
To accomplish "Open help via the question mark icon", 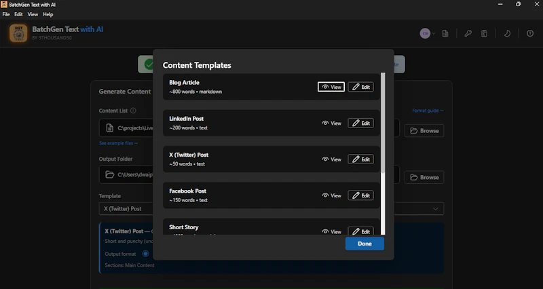I will (530, 33).
